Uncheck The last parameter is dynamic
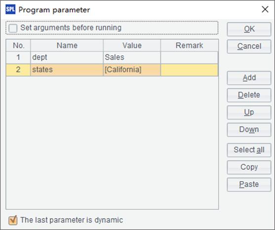 (x=13, y=220)
